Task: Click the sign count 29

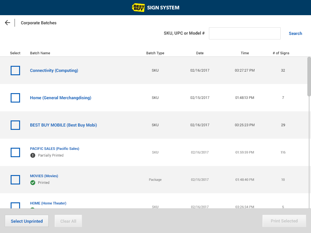Action: tap(283, 125)
